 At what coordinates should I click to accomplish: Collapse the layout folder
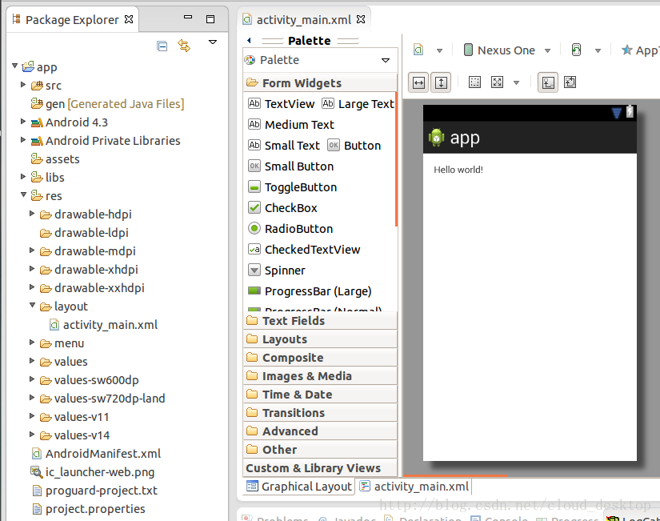point(33,305)
